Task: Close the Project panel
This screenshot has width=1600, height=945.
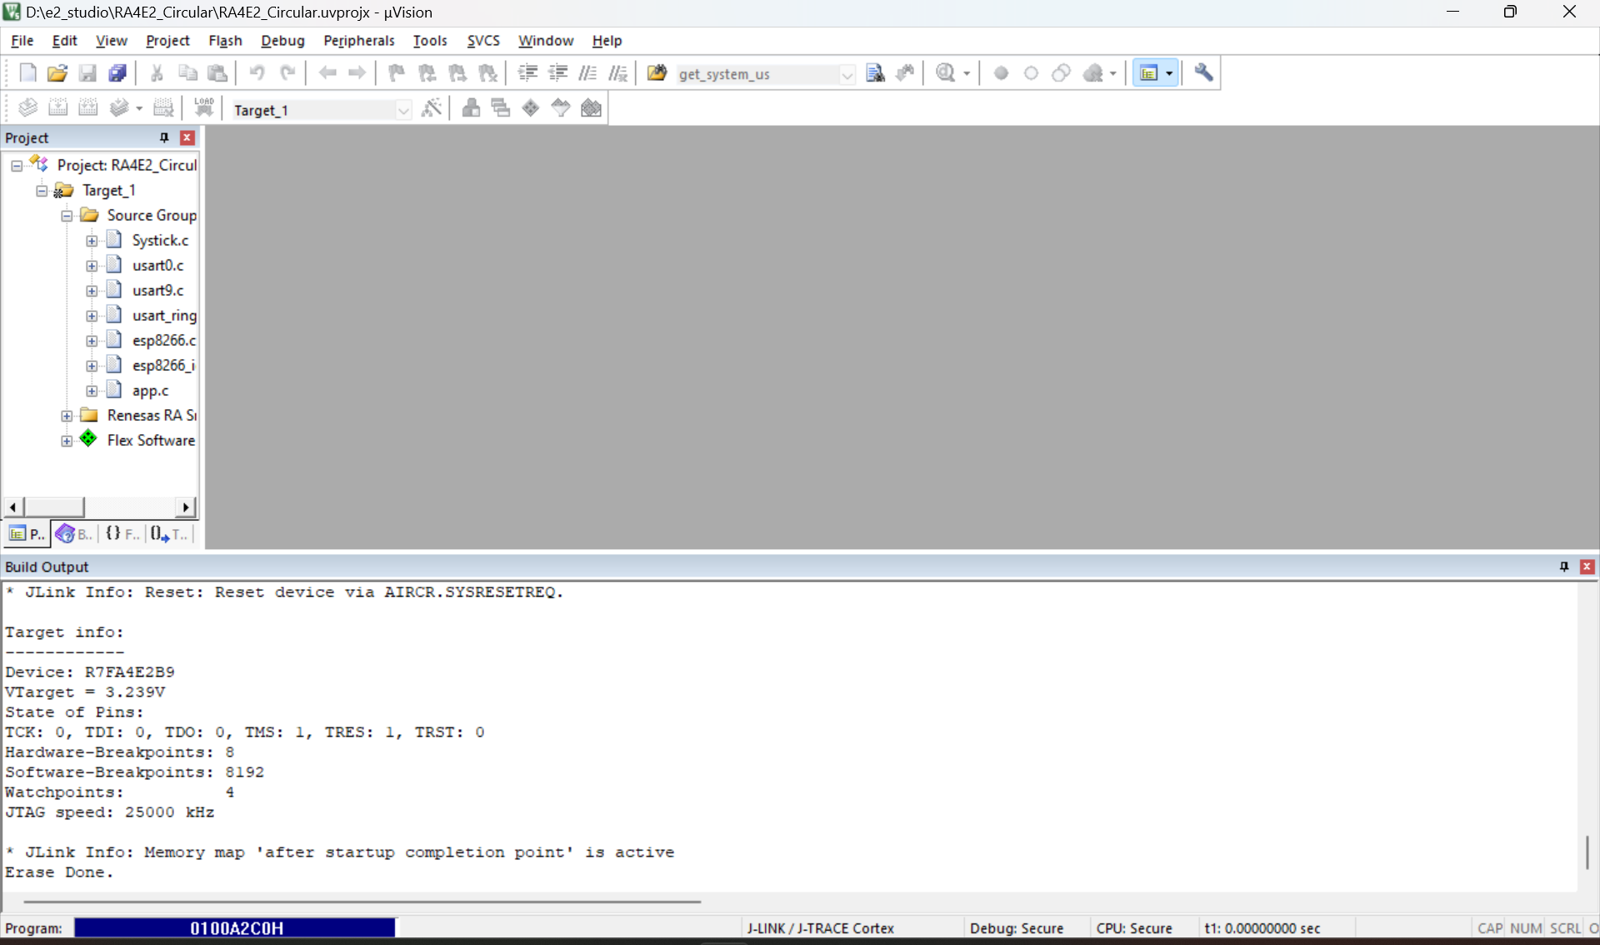Action: pos(187,137)
